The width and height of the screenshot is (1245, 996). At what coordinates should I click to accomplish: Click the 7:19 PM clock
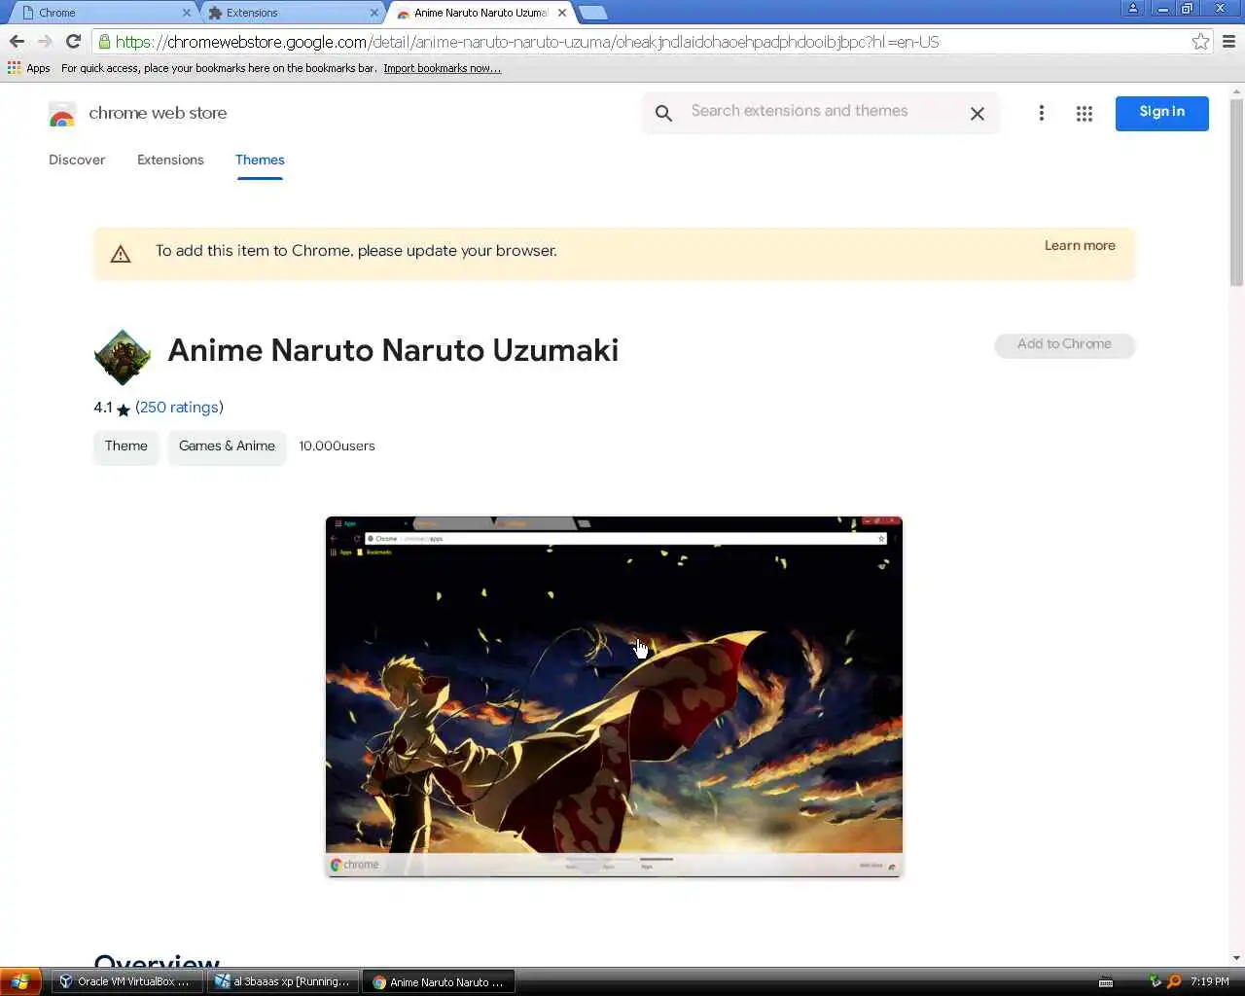tap(1210, 981)
